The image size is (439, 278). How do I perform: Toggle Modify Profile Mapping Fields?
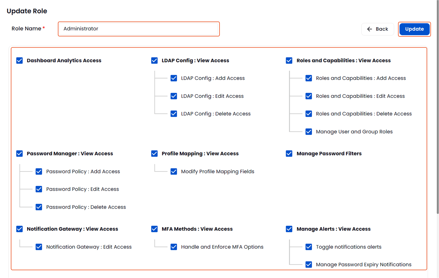tap(174, 171)
